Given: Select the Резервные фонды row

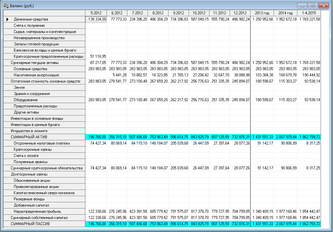Looking at the screenshot, I should pyautogui.click(x=44, y=199).
